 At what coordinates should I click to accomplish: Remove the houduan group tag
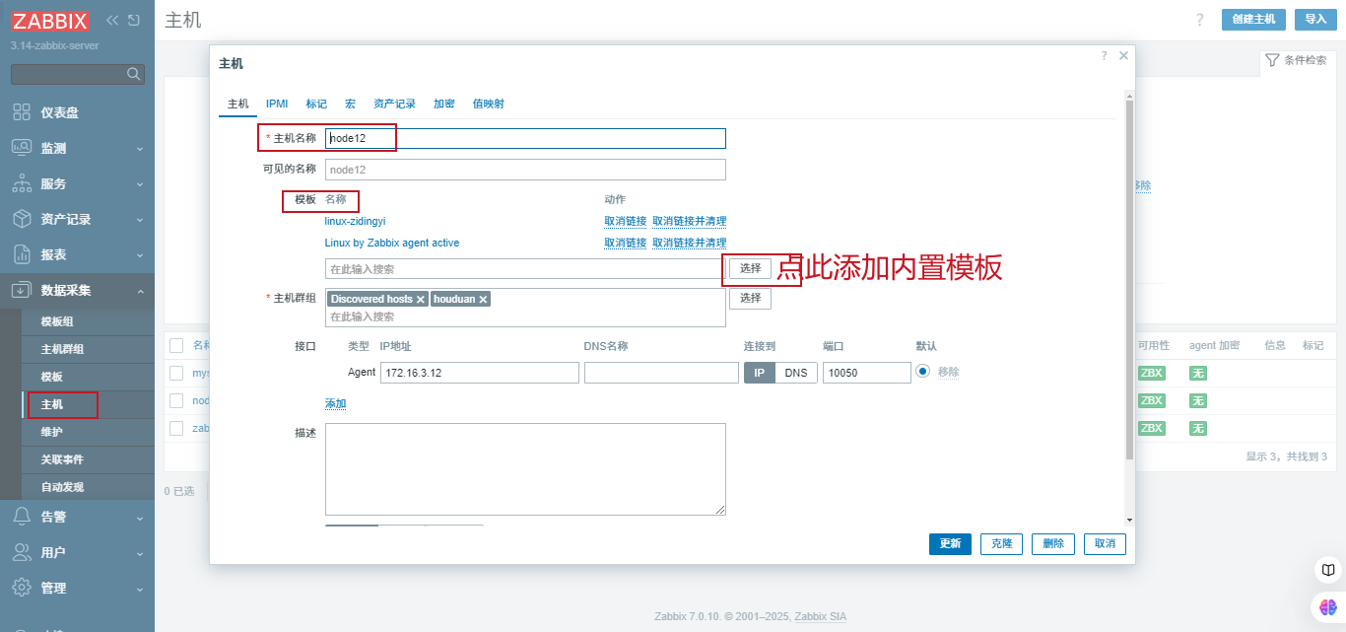click(483, 299)
